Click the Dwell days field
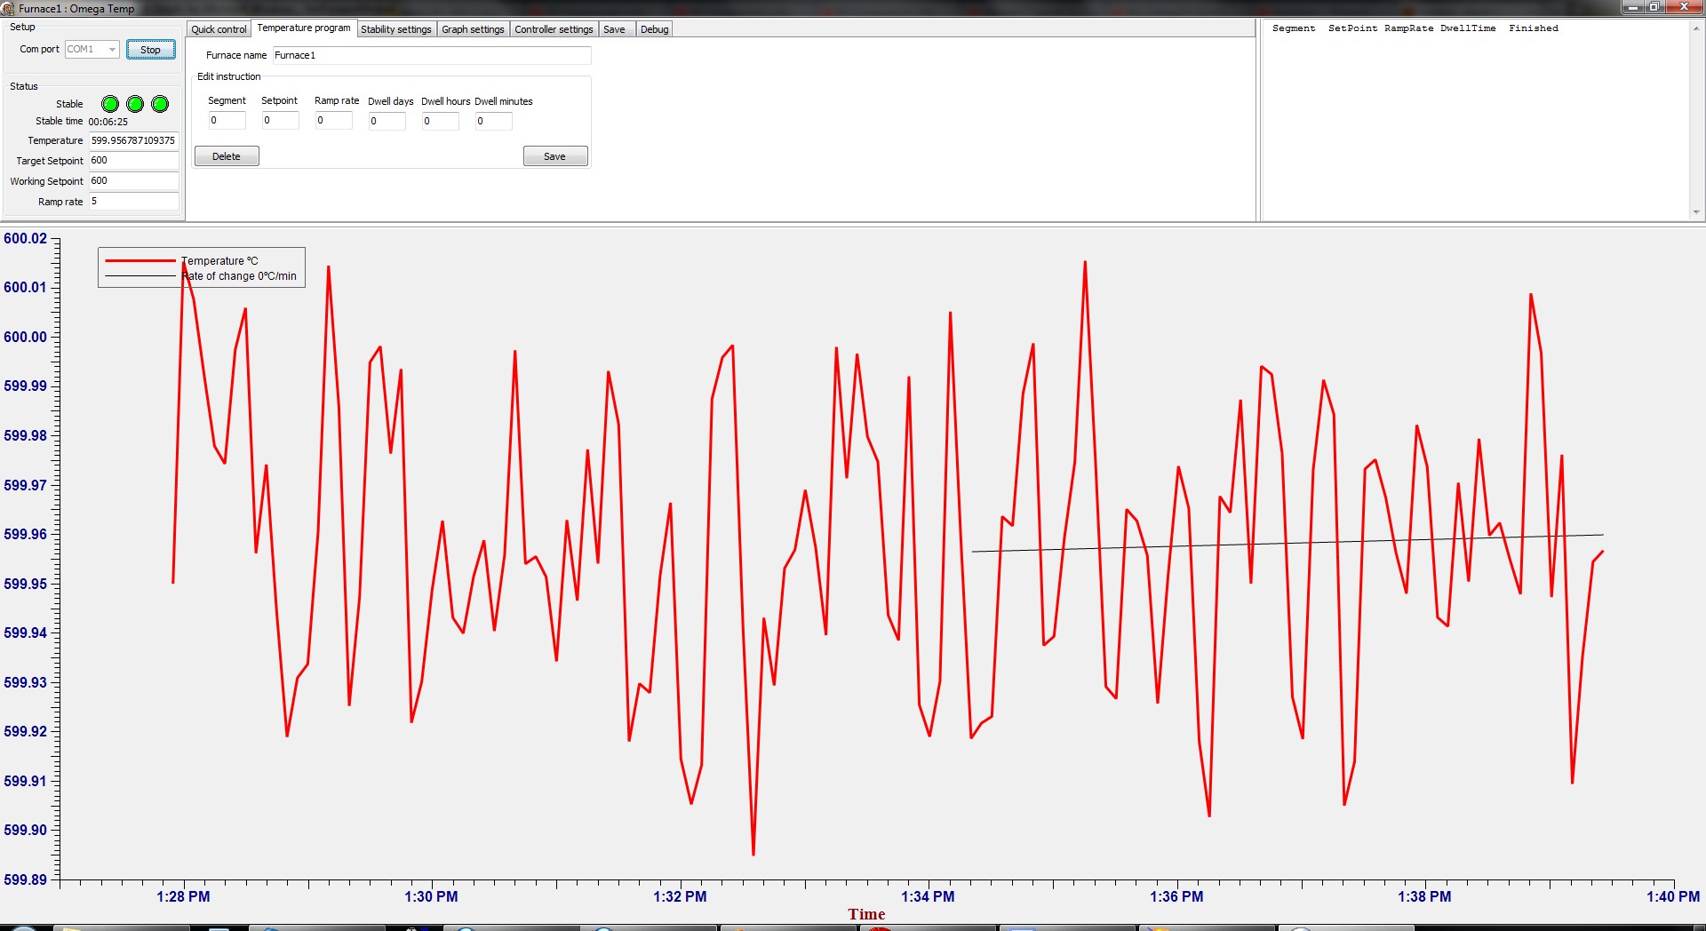This screenshot has height=931, width=1706. (x=387, y=122)
